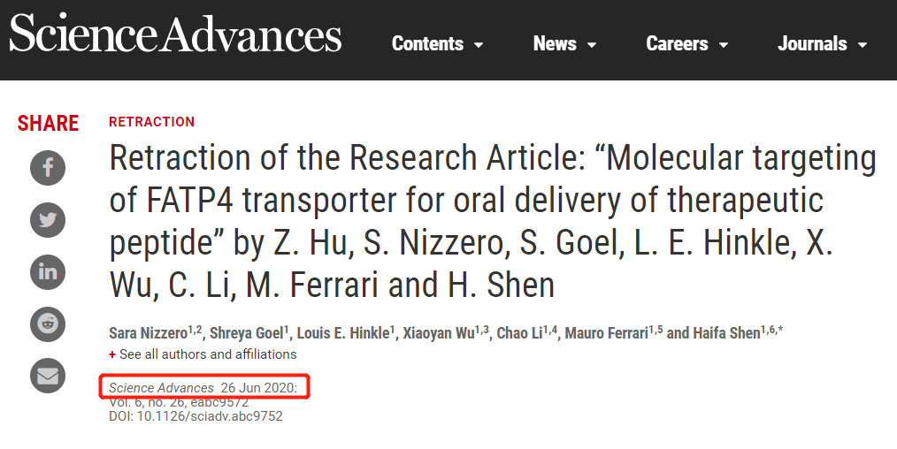This screenshot has width=897, height=449.
Task: Share article via LinkedIn icon
Action: 48,272
